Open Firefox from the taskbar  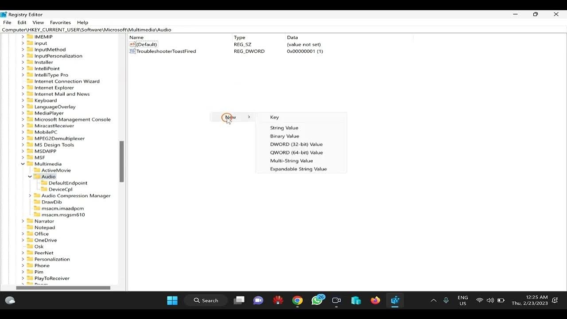pos(376,300)
